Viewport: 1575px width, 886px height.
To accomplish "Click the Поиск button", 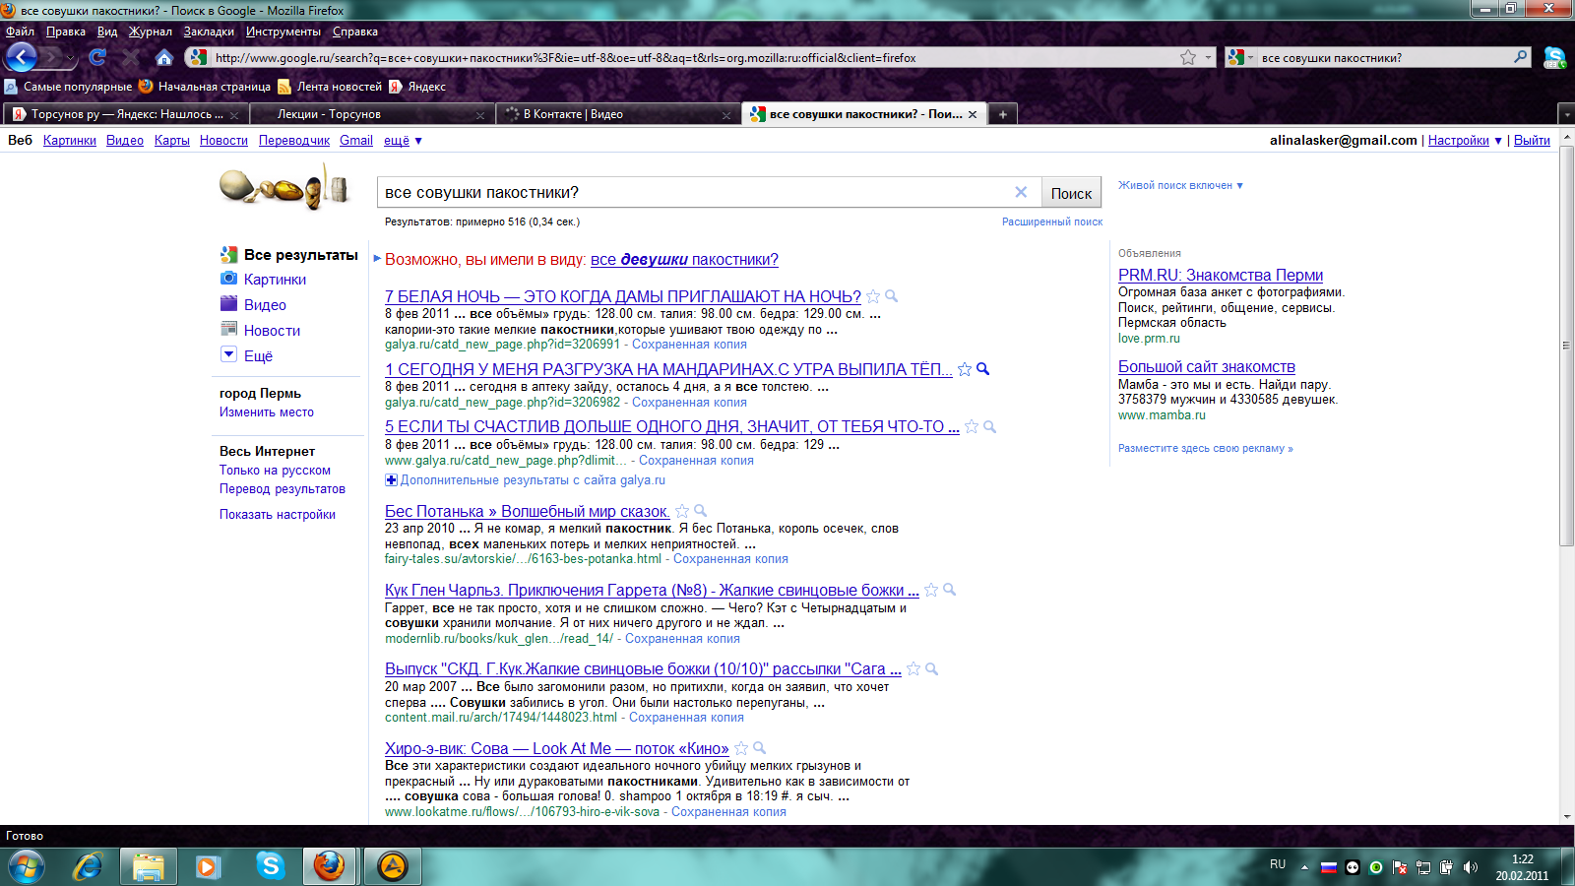I will (1071, 193).
